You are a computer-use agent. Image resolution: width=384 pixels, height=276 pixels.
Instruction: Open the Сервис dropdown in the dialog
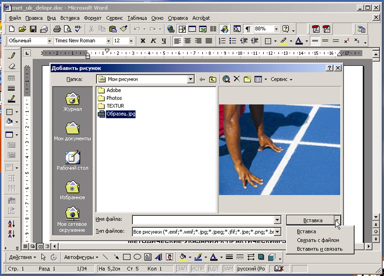(x=281, y=79)
